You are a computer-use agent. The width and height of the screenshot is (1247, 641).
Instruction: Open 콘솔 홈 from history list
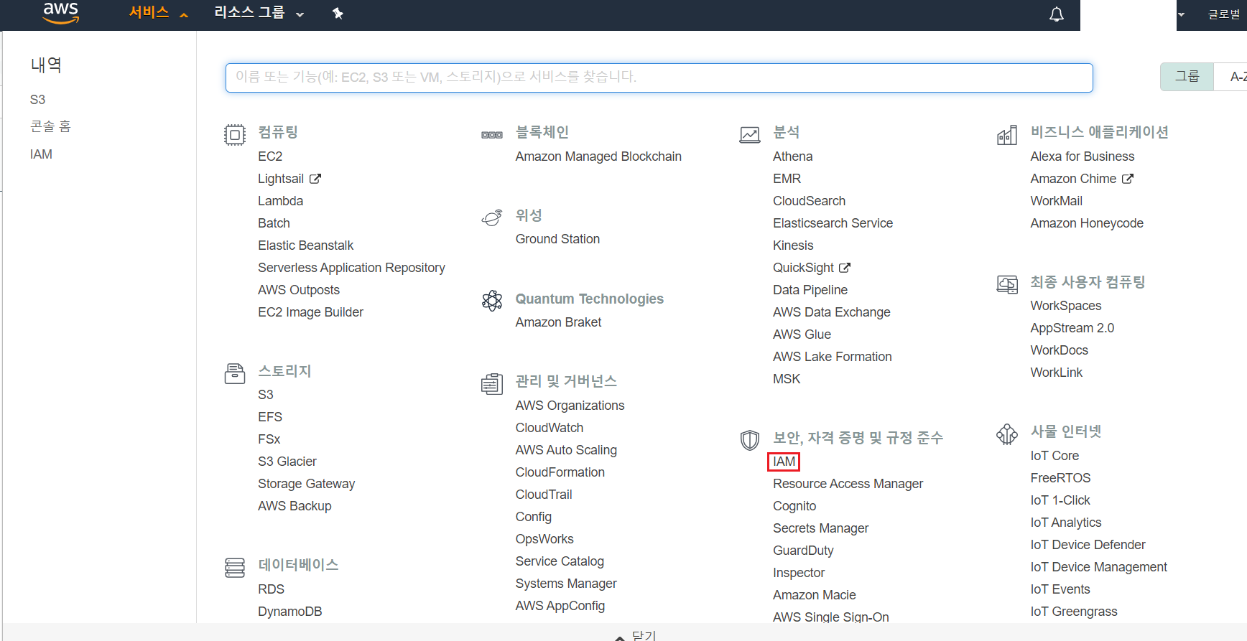50,126
